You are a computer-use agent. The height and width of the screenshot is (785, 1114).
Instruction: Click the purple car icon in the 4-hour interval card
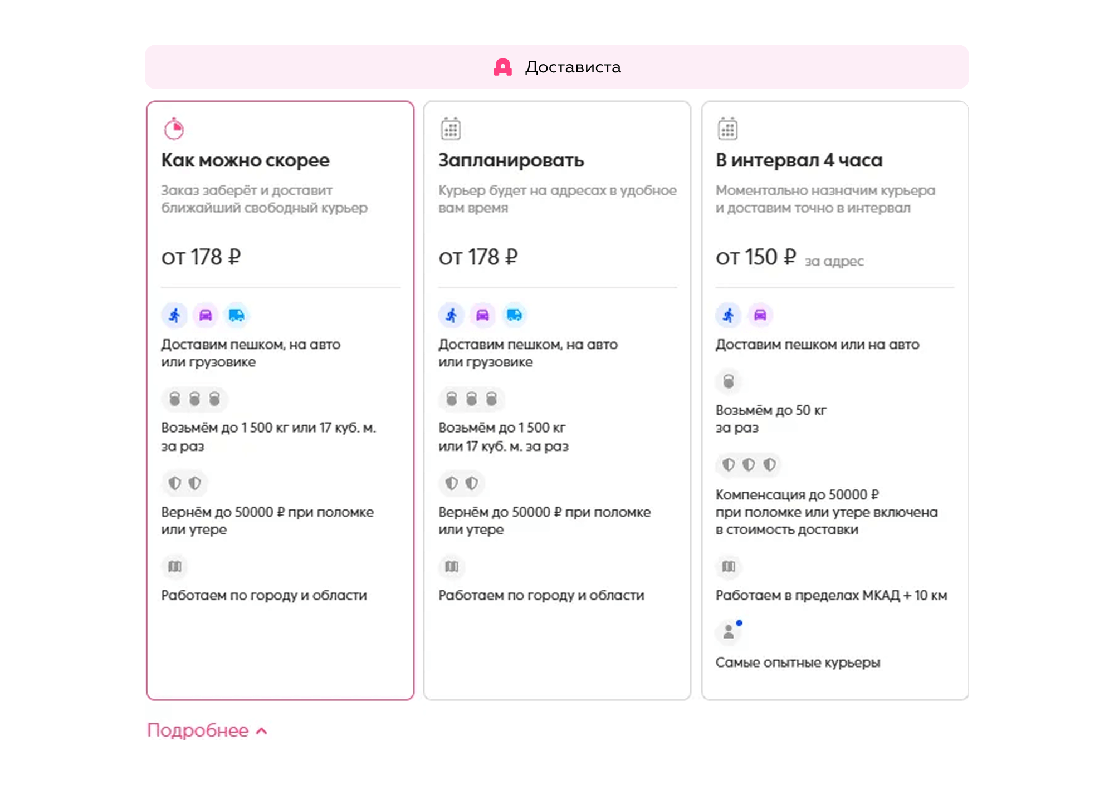click(x=760, y=315)
